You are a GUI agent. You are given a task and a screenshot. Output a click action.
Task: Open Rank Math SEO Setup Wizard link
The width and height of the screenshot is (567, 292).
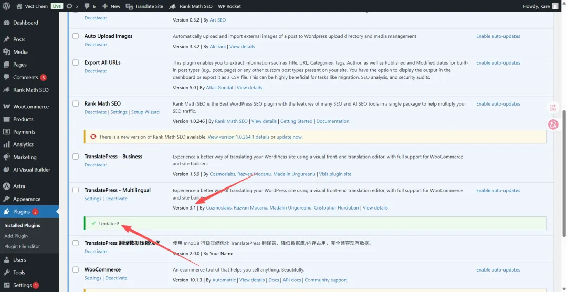[x=145, y=112]
